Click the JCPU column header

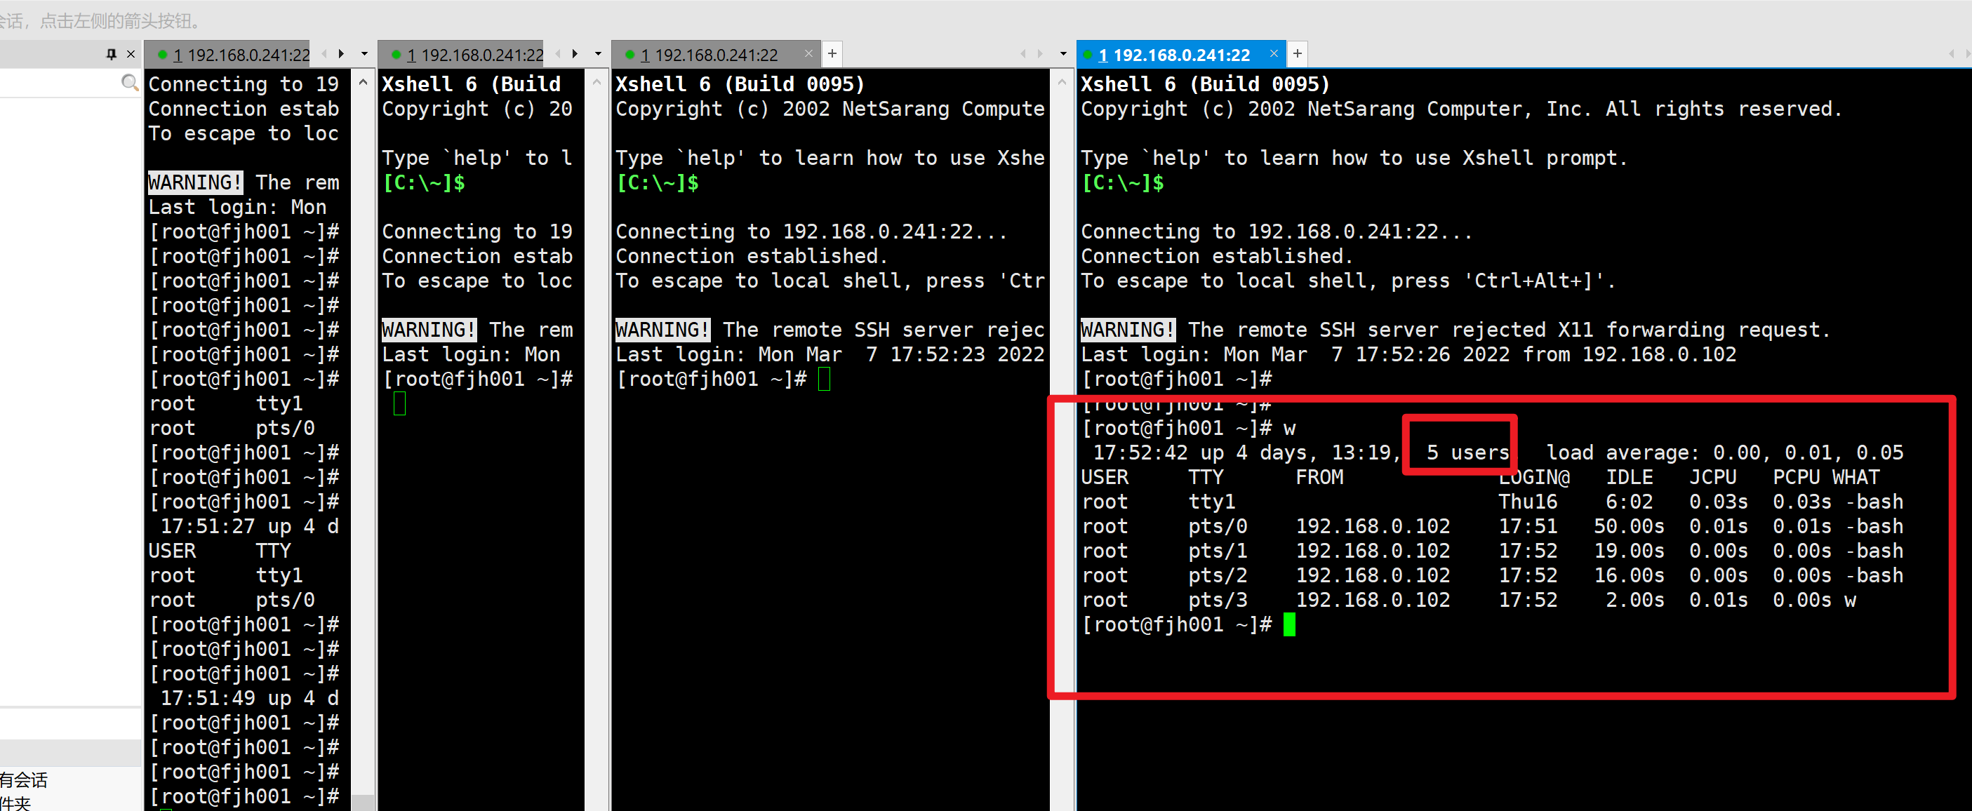(x=1713, y=478)
